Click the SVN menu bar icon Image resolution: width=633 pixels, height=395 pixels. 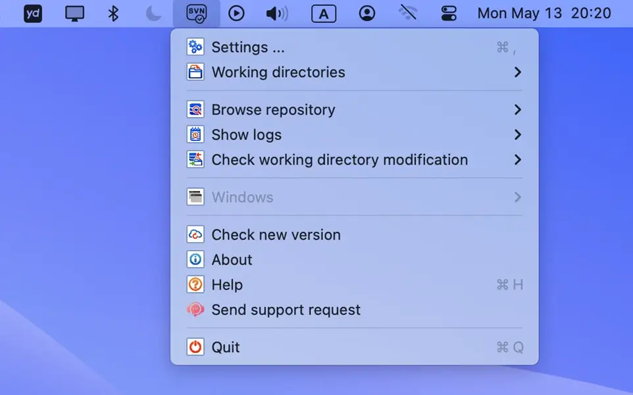[x=197, y=14]
